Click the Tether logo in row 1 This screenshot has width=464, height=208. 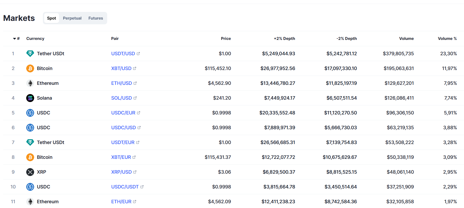coord(30,54)
